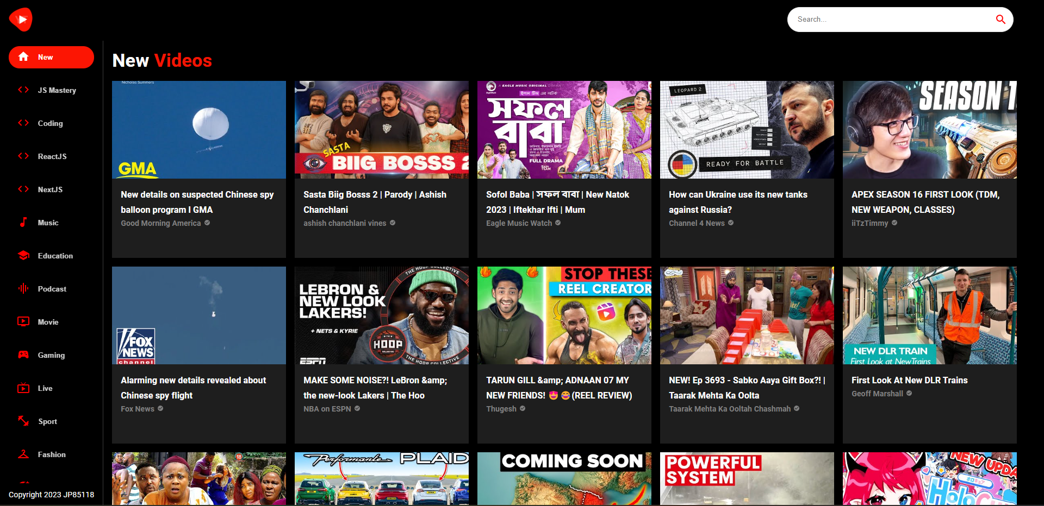Play the Coming Soon map thumbnail

pos(564,478)
